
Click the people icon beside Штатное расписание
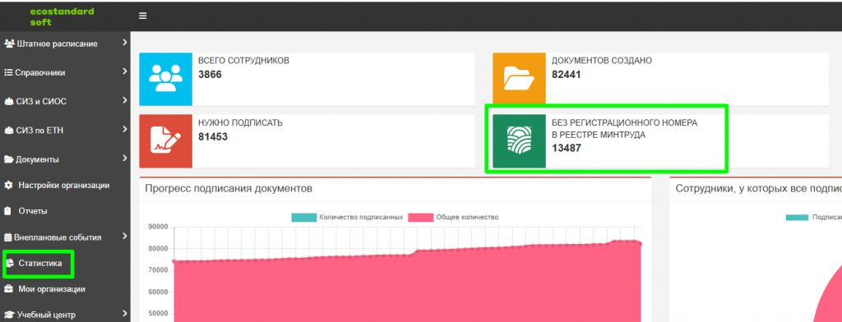pos(9,44)
